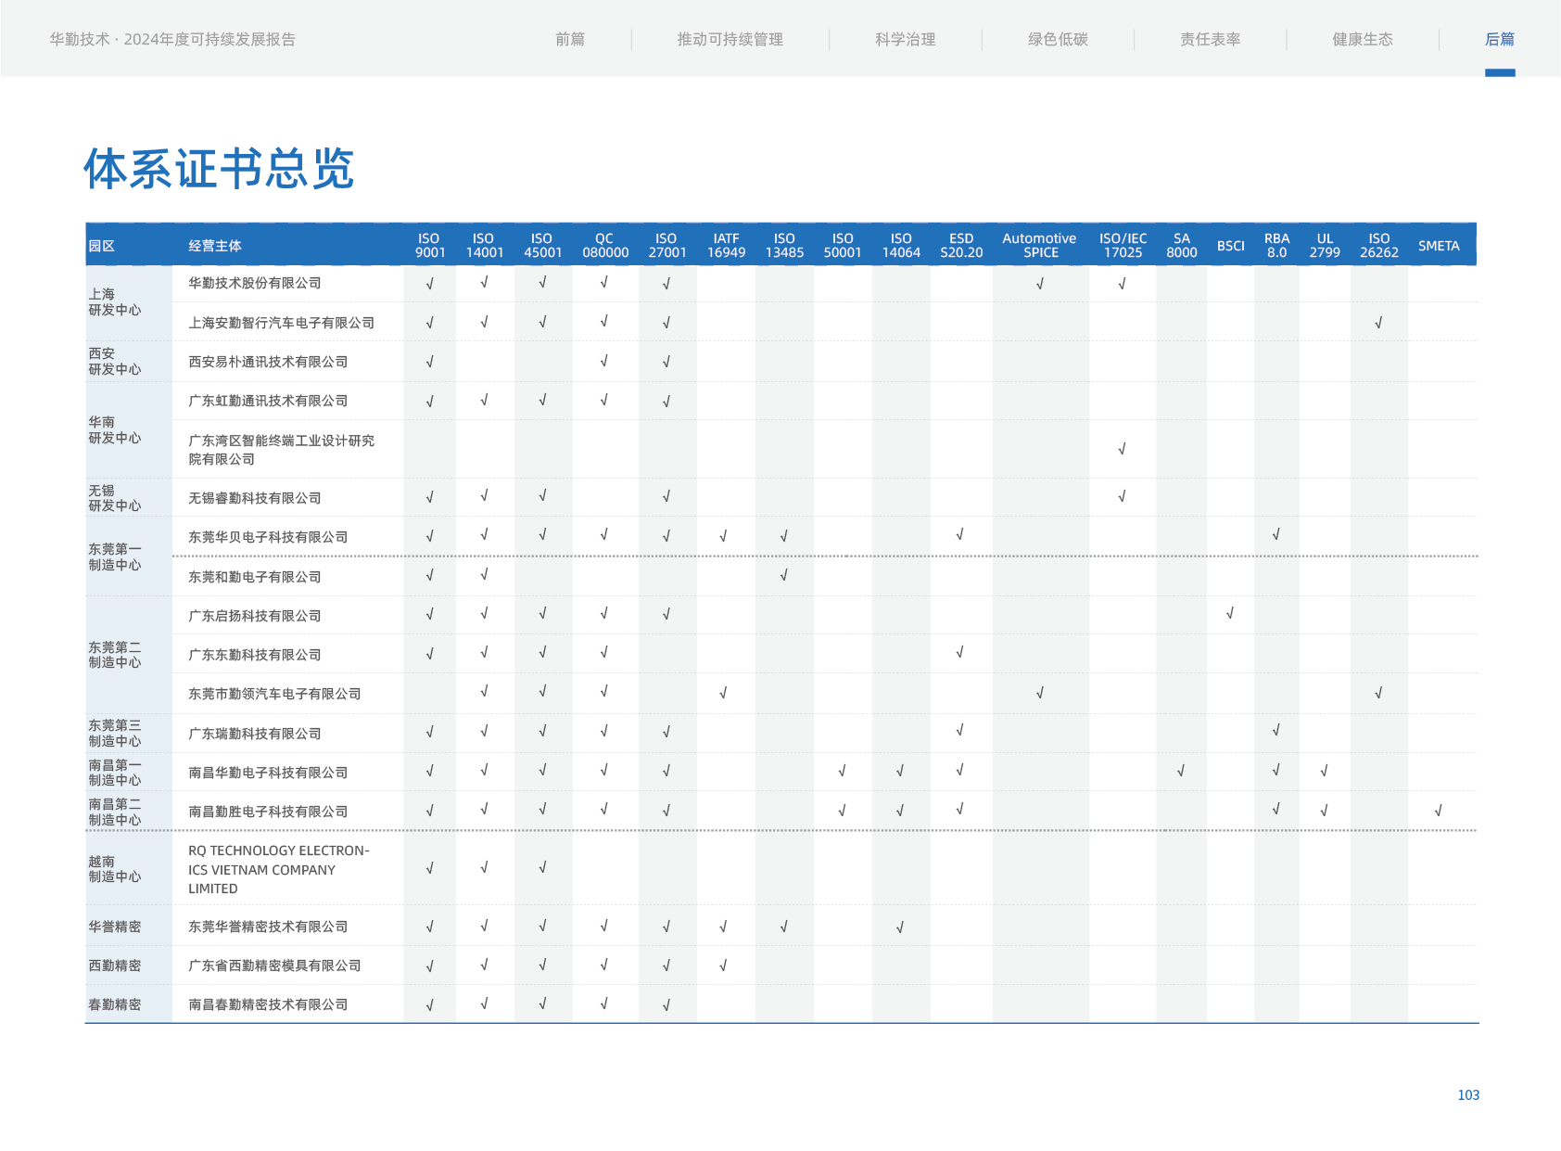1561x1151 pixels.
Task: Click the report title 华勤技术 · 2024年度可持续发展报告
Action: pyautogui.click(x=172, y=39)
